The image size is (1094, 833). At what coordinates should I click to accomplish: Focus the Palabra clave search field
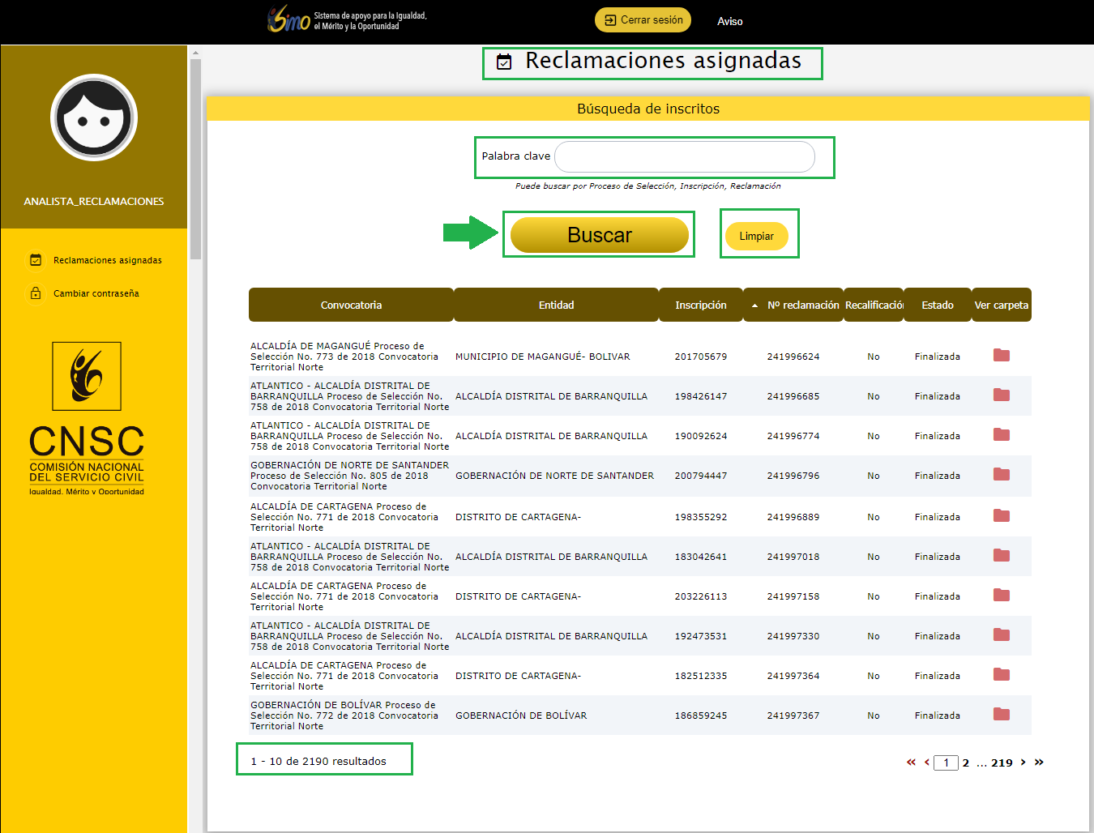pyautogui.click(x=684, y=157)
